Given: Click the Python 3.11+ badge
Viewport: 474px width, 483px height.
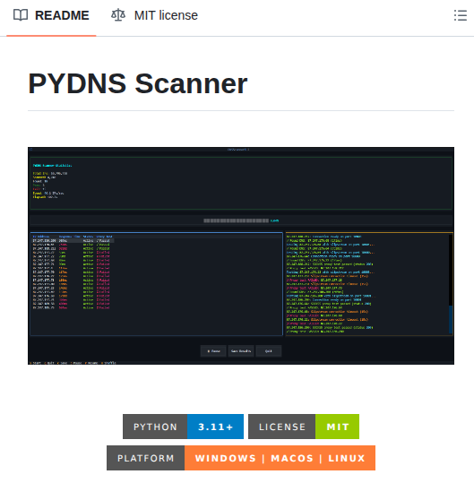Looking at the screenshot, I should coord(184,427).
